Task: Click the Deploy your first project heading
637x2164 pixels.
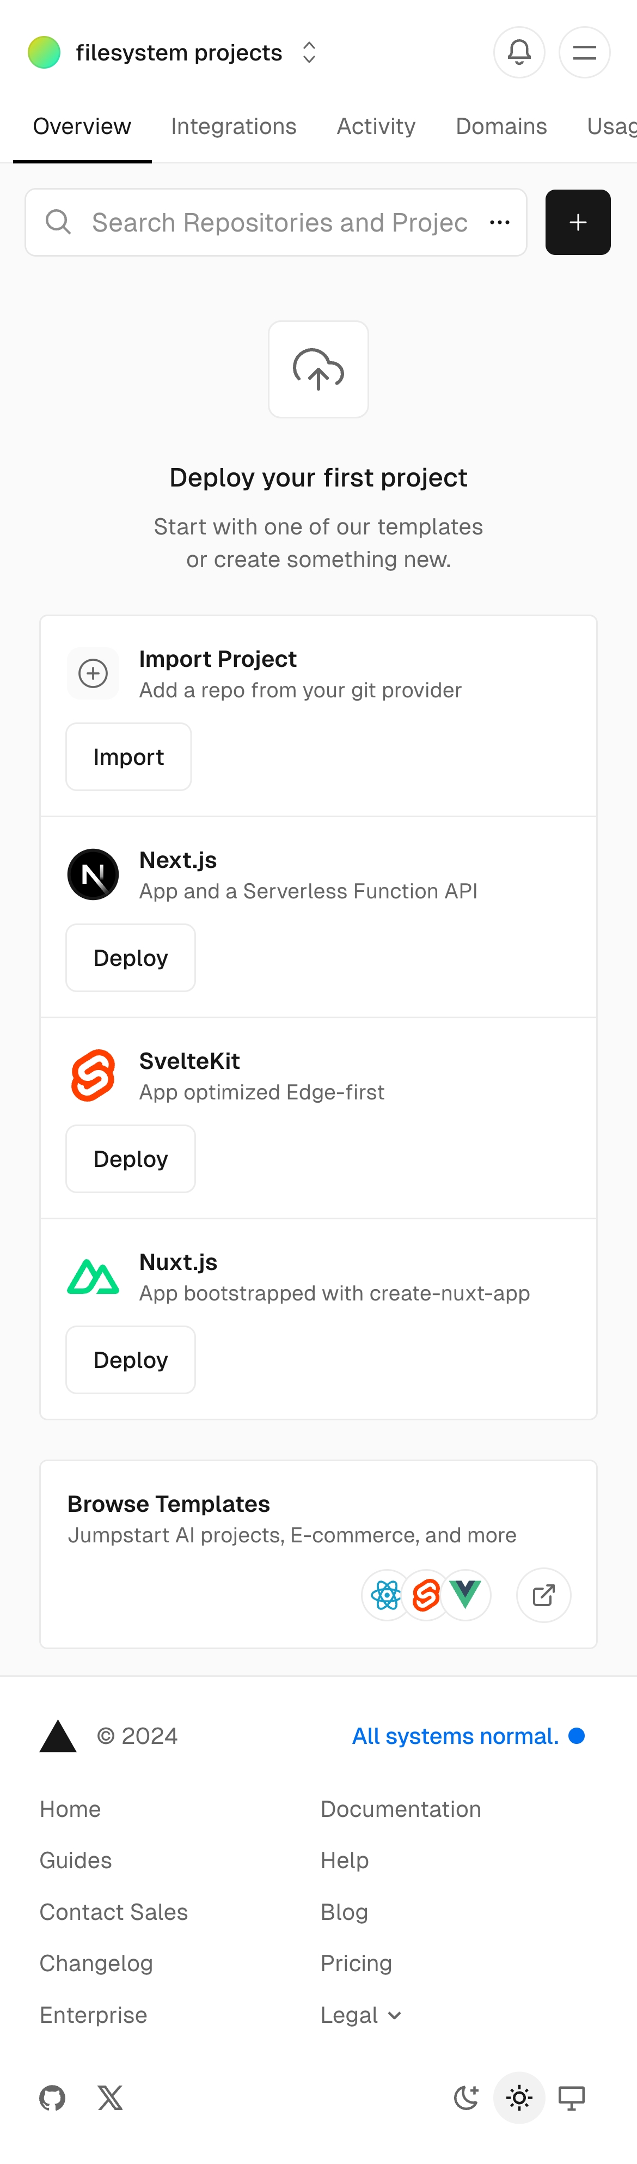Action: pos(318,477)
